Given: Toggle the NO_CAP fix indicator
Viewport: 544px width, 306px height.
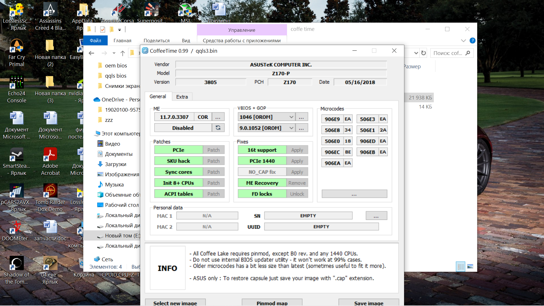Looking at the screenshot, I should pos(262,172).
